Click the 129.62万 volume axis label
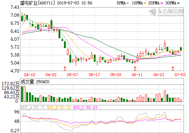189x133 pixels. (x=11, y=88)
